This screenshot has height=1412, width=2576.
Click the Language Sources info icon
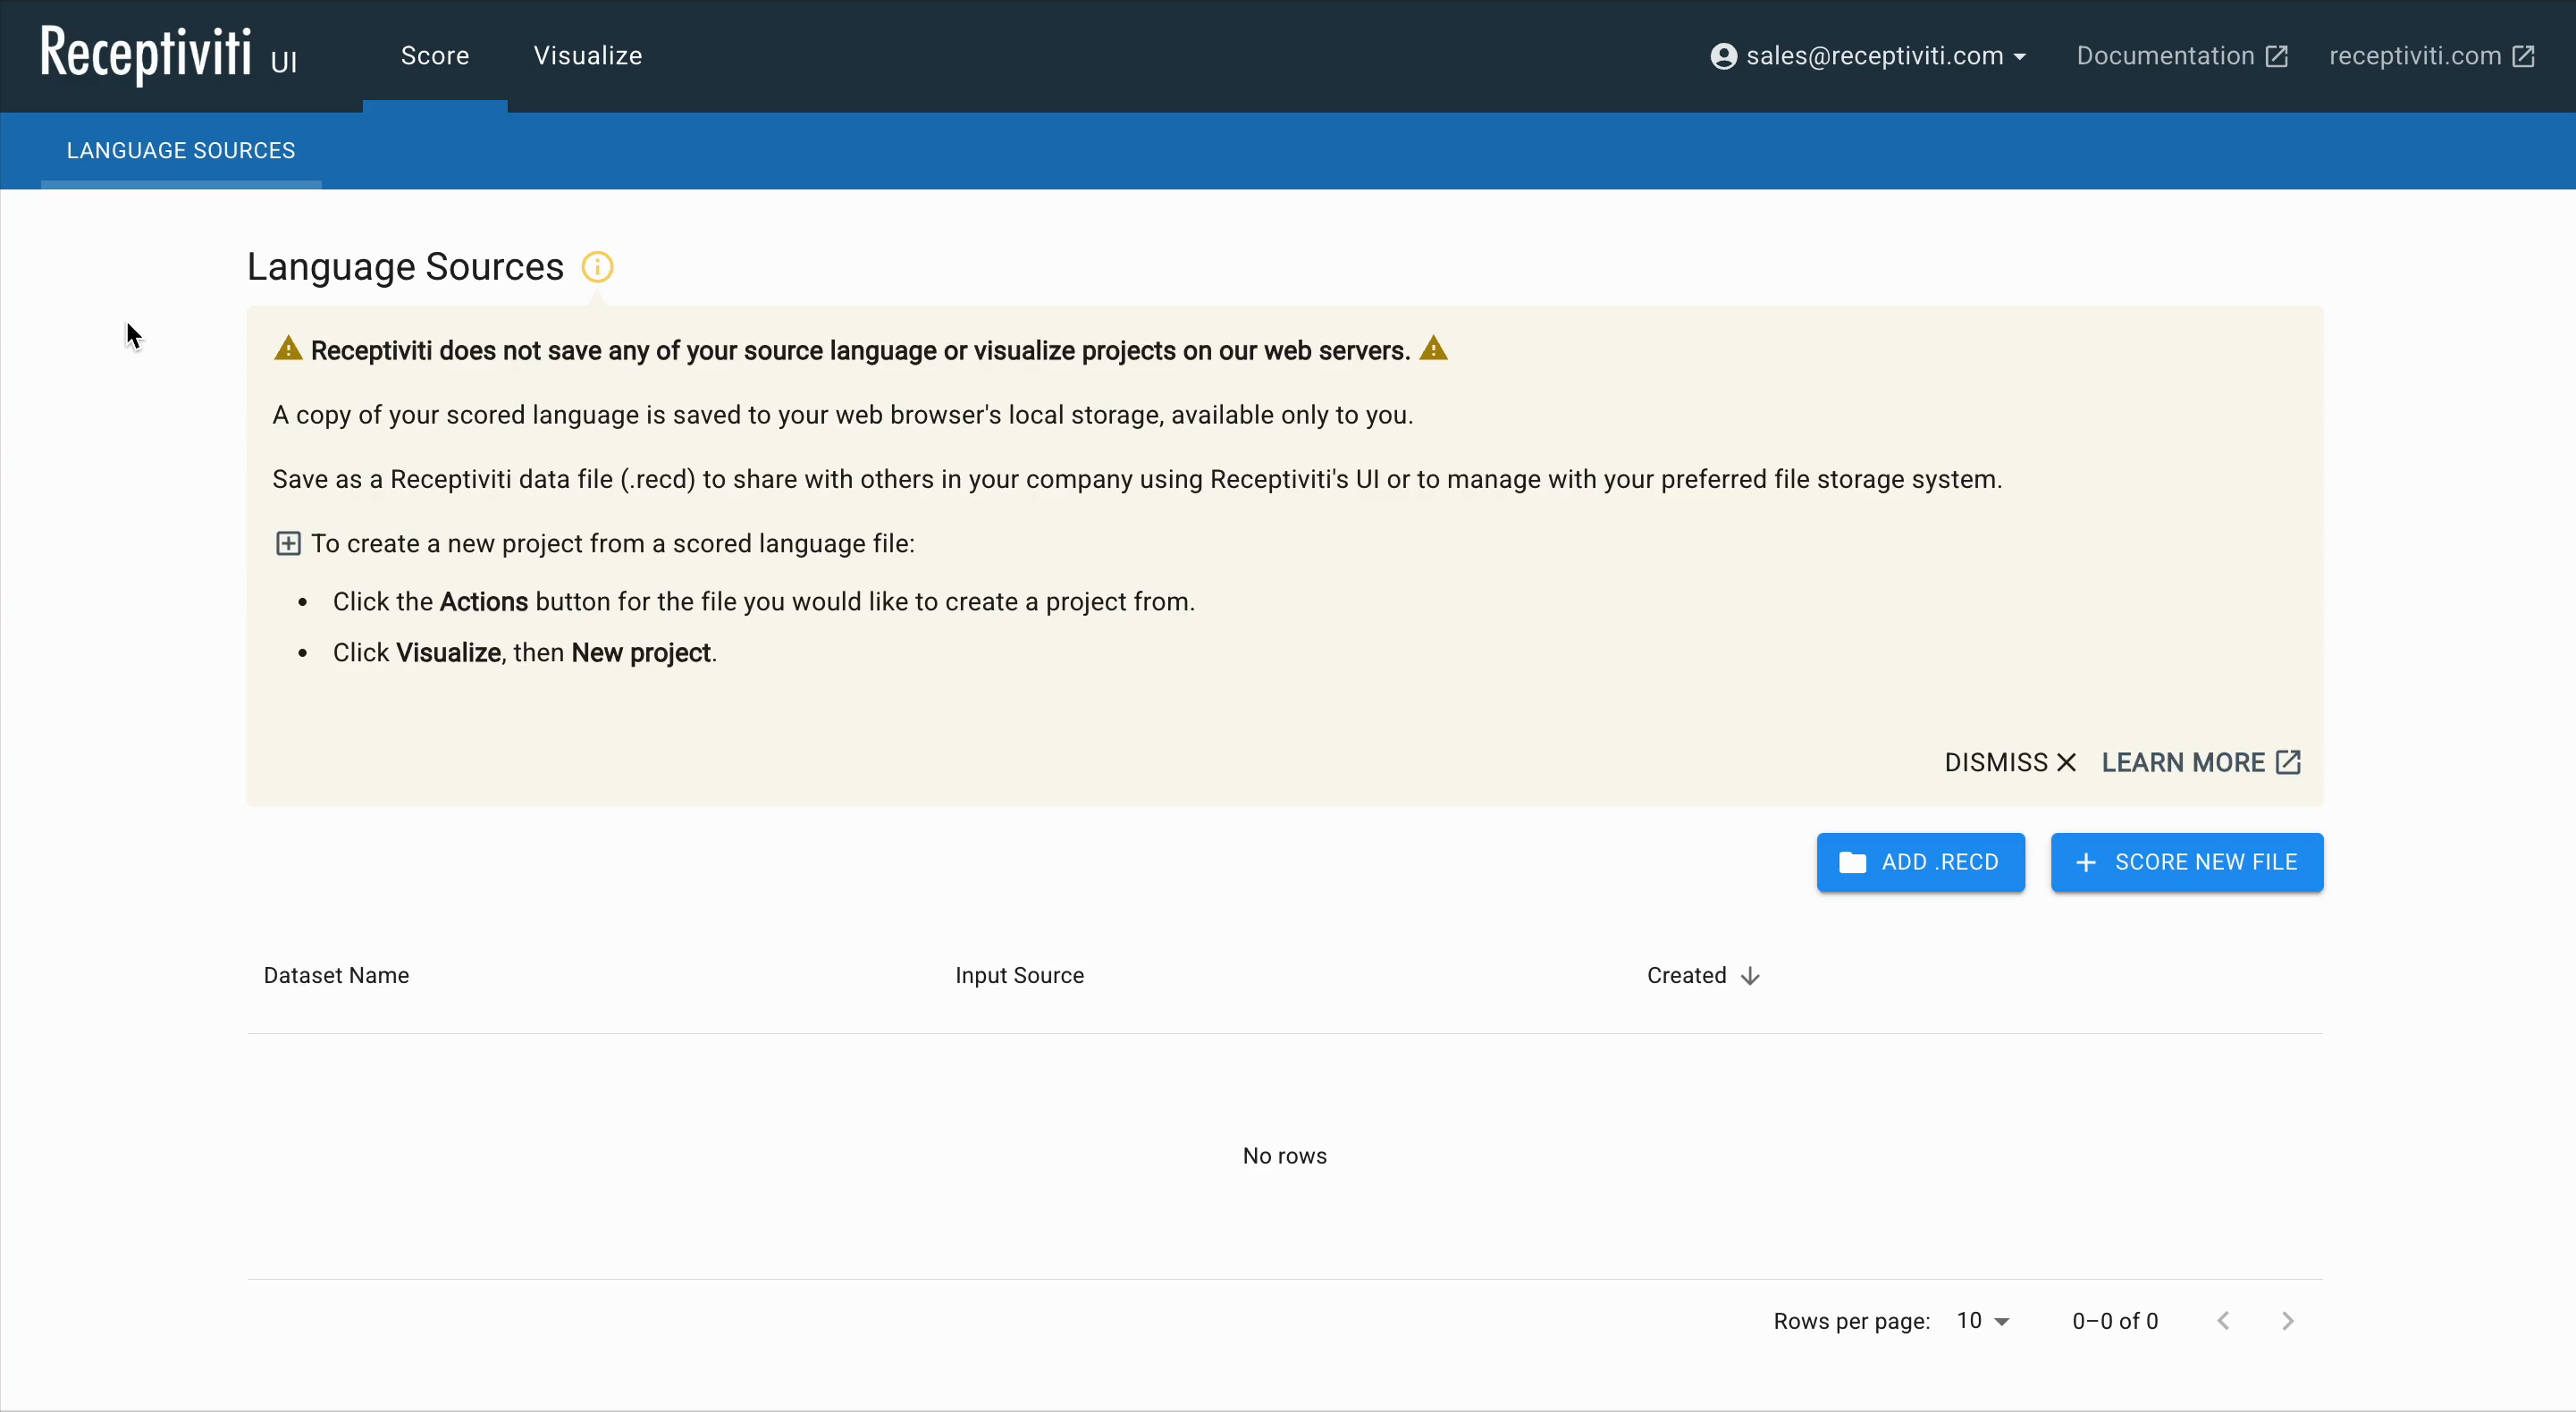coord(597,267)
